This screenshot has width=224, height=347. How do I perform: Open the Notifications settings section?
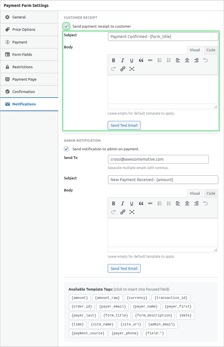24,104
